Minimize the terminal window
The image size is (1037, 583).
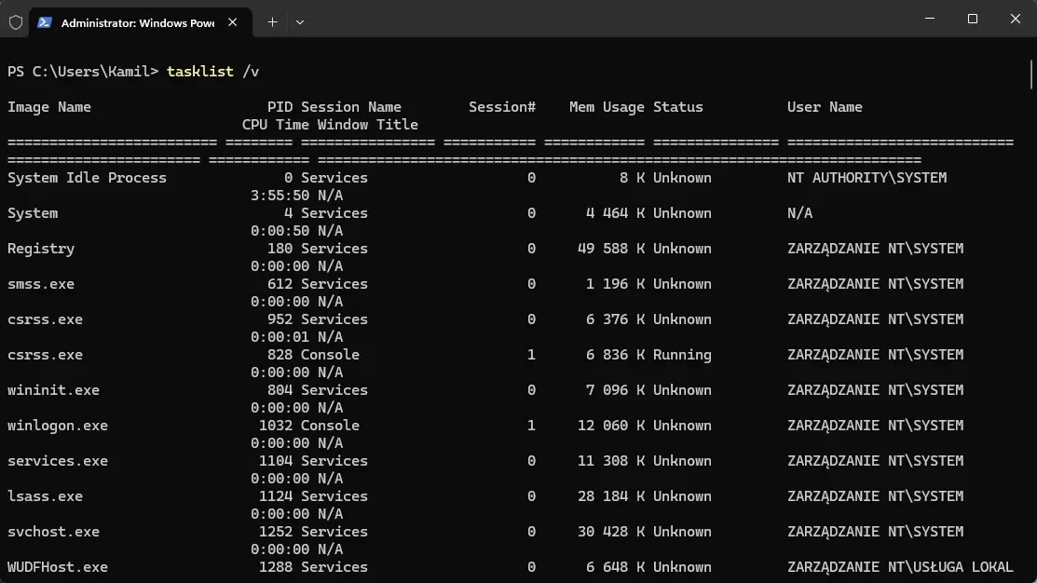[930, 19]
